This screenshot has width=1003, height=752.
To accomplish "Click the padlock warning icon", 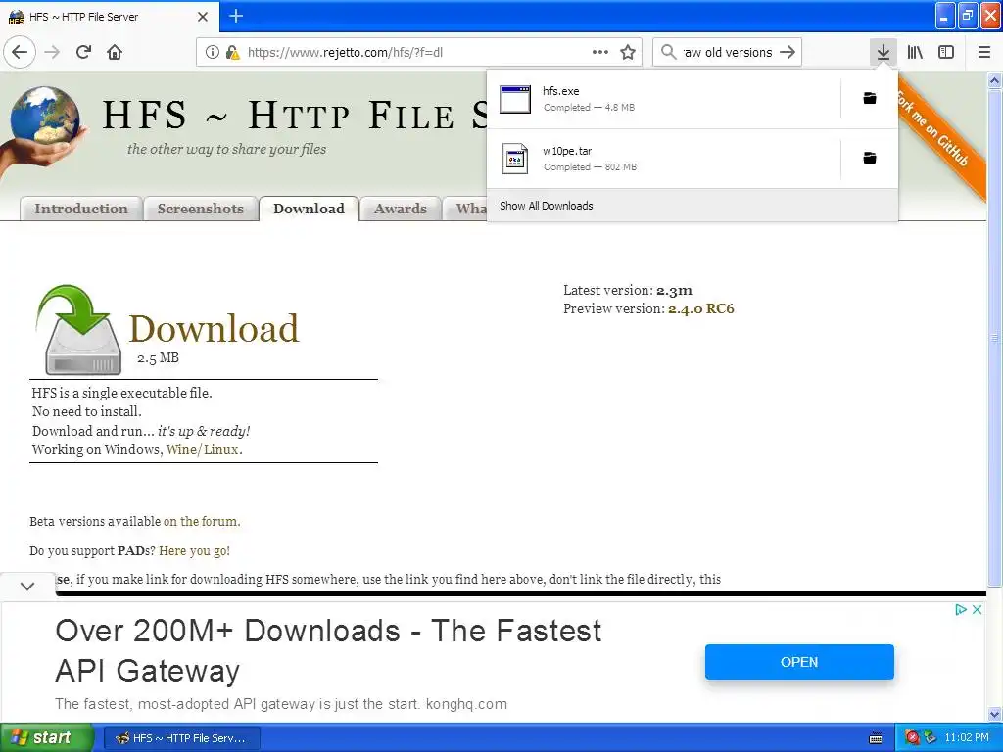I will (233, 52).
